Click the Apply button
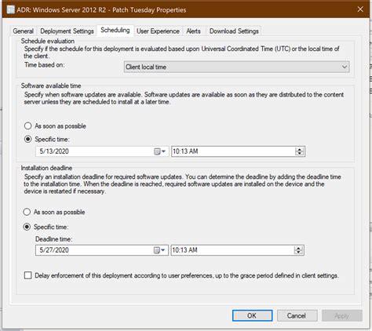The image size is (372, 331). 342,315
